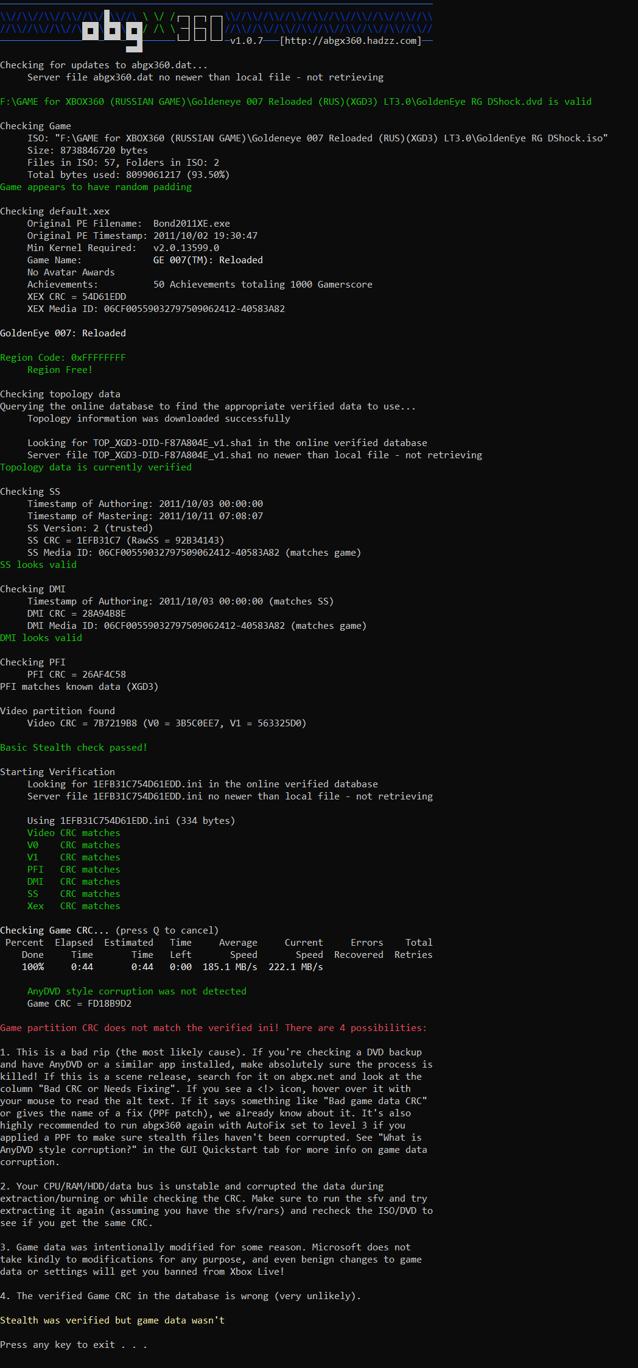Click the "Bond2011XE.exe" PE filename
The image size is (638, 1368).
[192, 224]
